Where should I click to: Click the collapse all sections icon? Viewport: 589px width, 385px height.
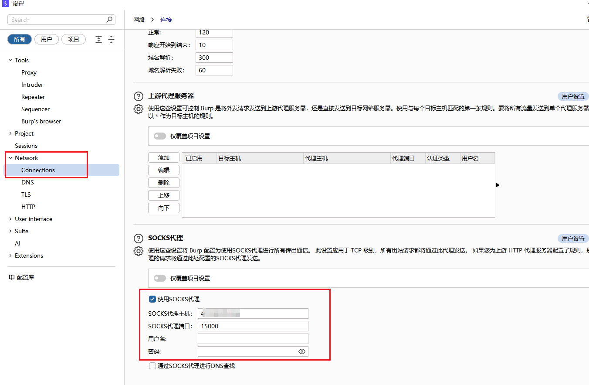[x=112, y=39]
